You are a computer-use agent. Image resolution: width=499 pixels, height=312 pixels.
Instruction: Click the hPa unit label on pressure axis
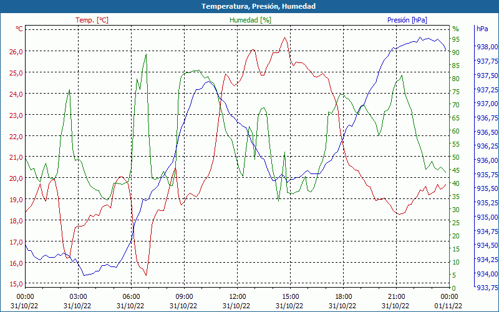coord(482,29)
